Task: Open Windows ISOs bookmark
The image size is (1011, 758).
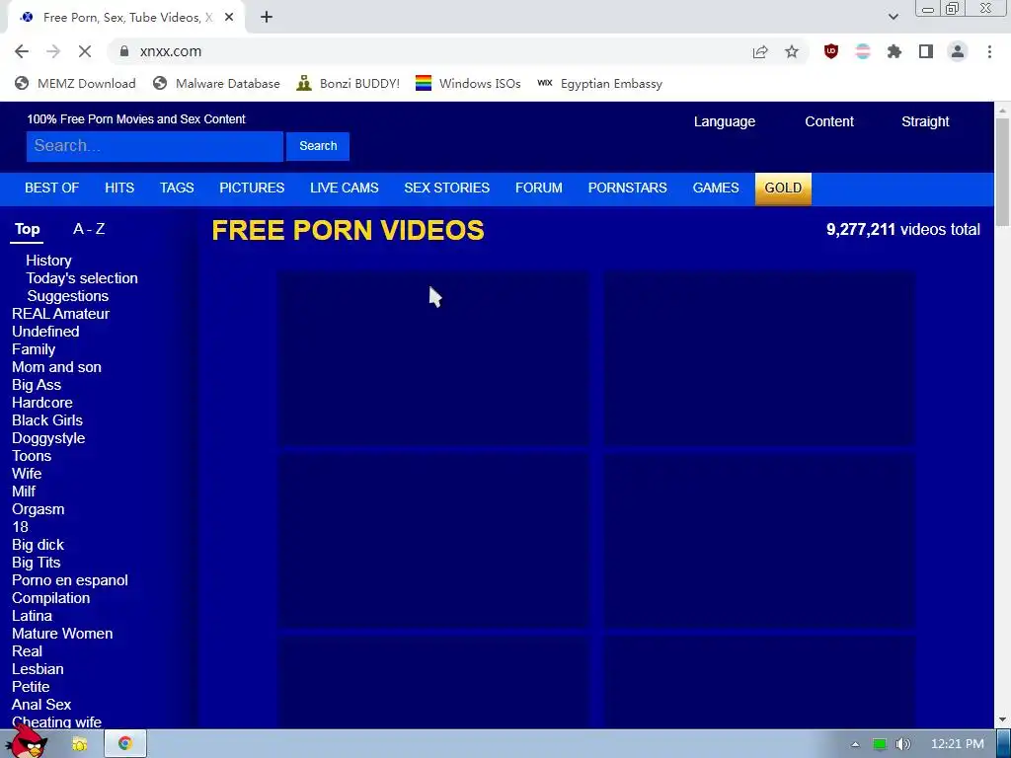Action: click(468, 84)
